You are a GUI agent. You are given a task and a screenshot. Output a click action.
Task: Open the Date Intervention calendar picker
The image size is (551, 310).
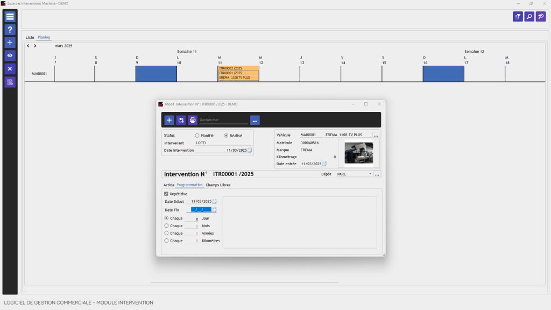(x=250, y=151)
